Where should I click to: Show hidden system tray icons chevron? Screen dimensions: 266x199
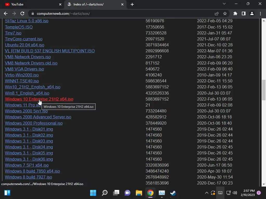click(207, 193)
